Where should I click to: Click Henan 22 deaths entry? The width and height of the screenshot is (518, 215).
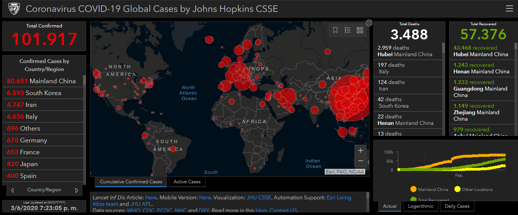(408, 120)
